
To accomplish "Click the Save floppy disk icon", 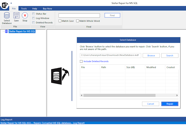I will click(x=16, y=15).
